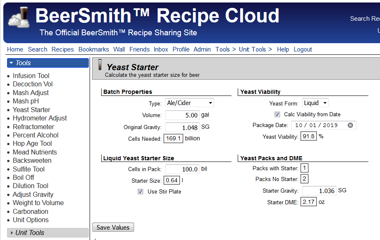The width and height of the screenshot is (380, 240).
Task: Open the Admin page
Action: pos(202,49)
